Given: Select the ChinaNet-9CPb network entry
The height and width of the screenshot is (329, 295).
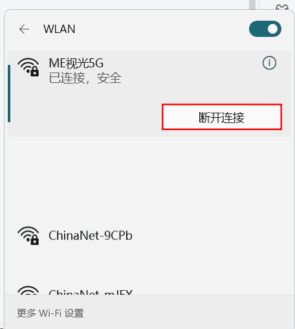Looking at the screenshot, I should (x=149, y=236).
